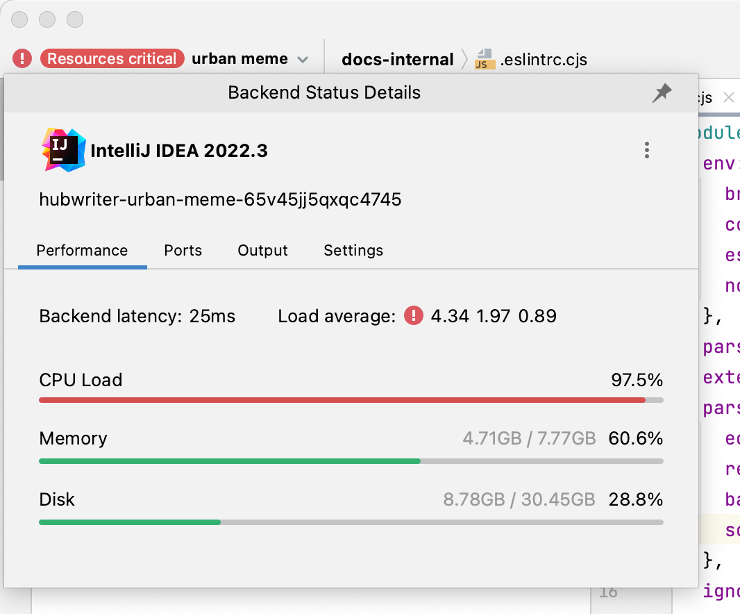740x614 pixels.
Task: Click the red critical warning icon in toolbar
Action: pos(22,59)
